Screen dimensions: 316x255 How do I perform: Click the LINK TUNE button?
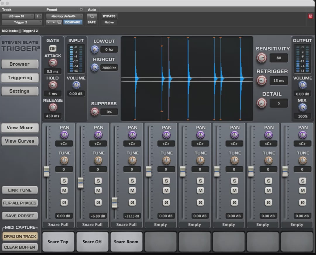pos(20,190)
